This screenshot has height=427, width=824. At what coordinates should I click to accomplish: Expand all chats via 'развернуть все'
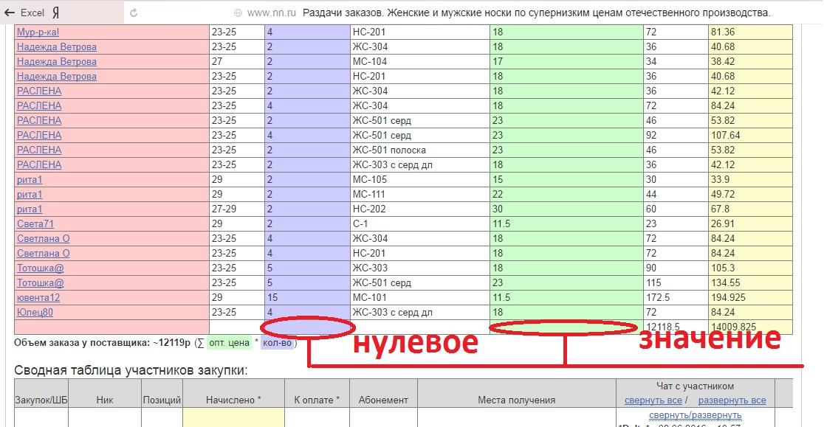click(x=732, y=400)
